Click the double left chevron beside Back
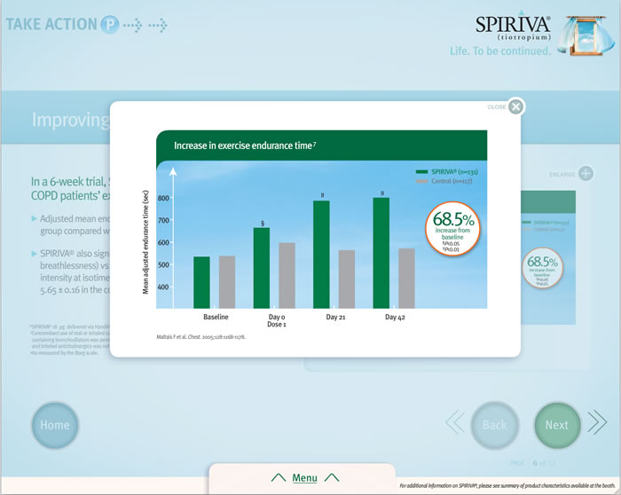This screenshot has width=621, height=495. [455, 422]
